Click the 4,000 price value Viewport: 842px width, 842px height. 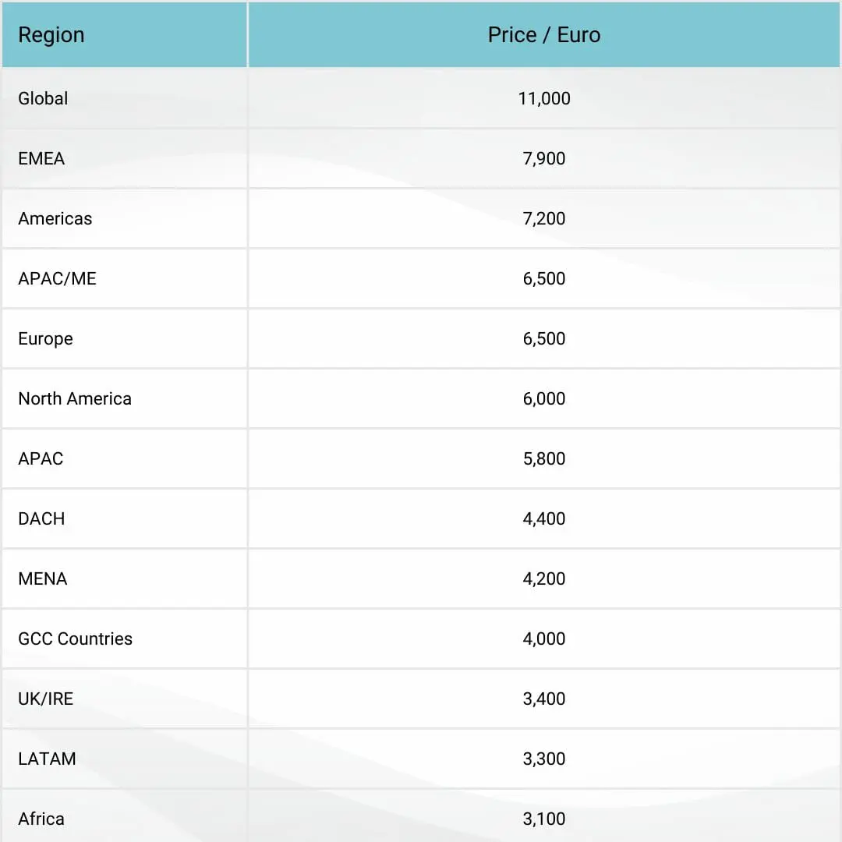544,639
